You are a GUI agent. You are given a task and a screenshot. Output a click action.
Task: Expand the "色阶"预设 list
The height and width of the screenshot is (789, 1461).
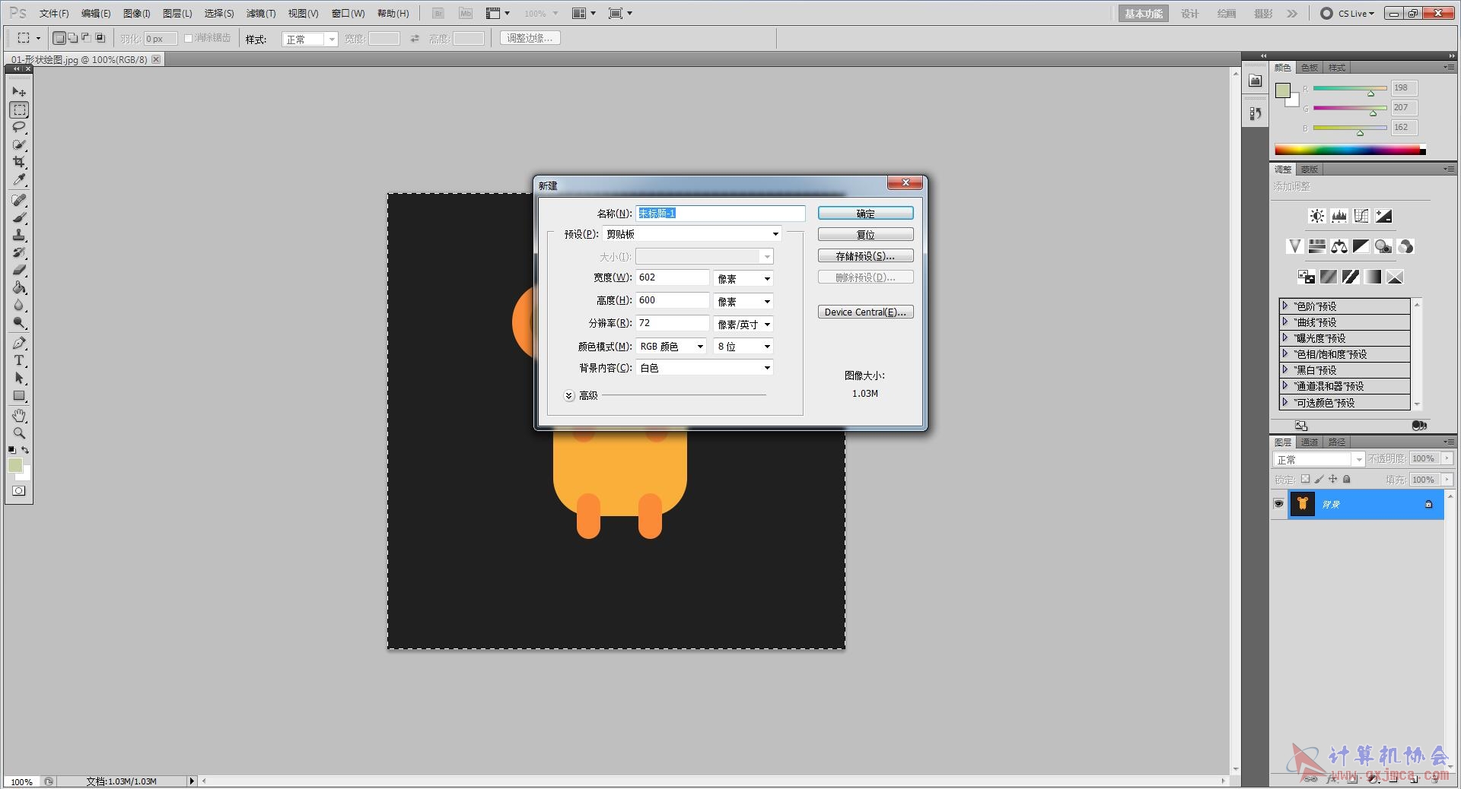tap(1285, 306)
